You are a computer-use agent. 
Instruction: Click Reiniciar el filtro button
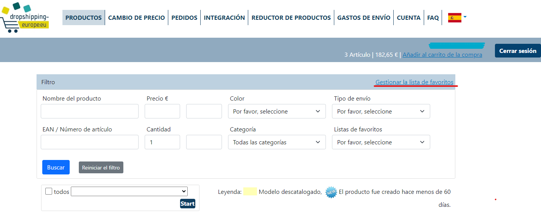point(101,168)
